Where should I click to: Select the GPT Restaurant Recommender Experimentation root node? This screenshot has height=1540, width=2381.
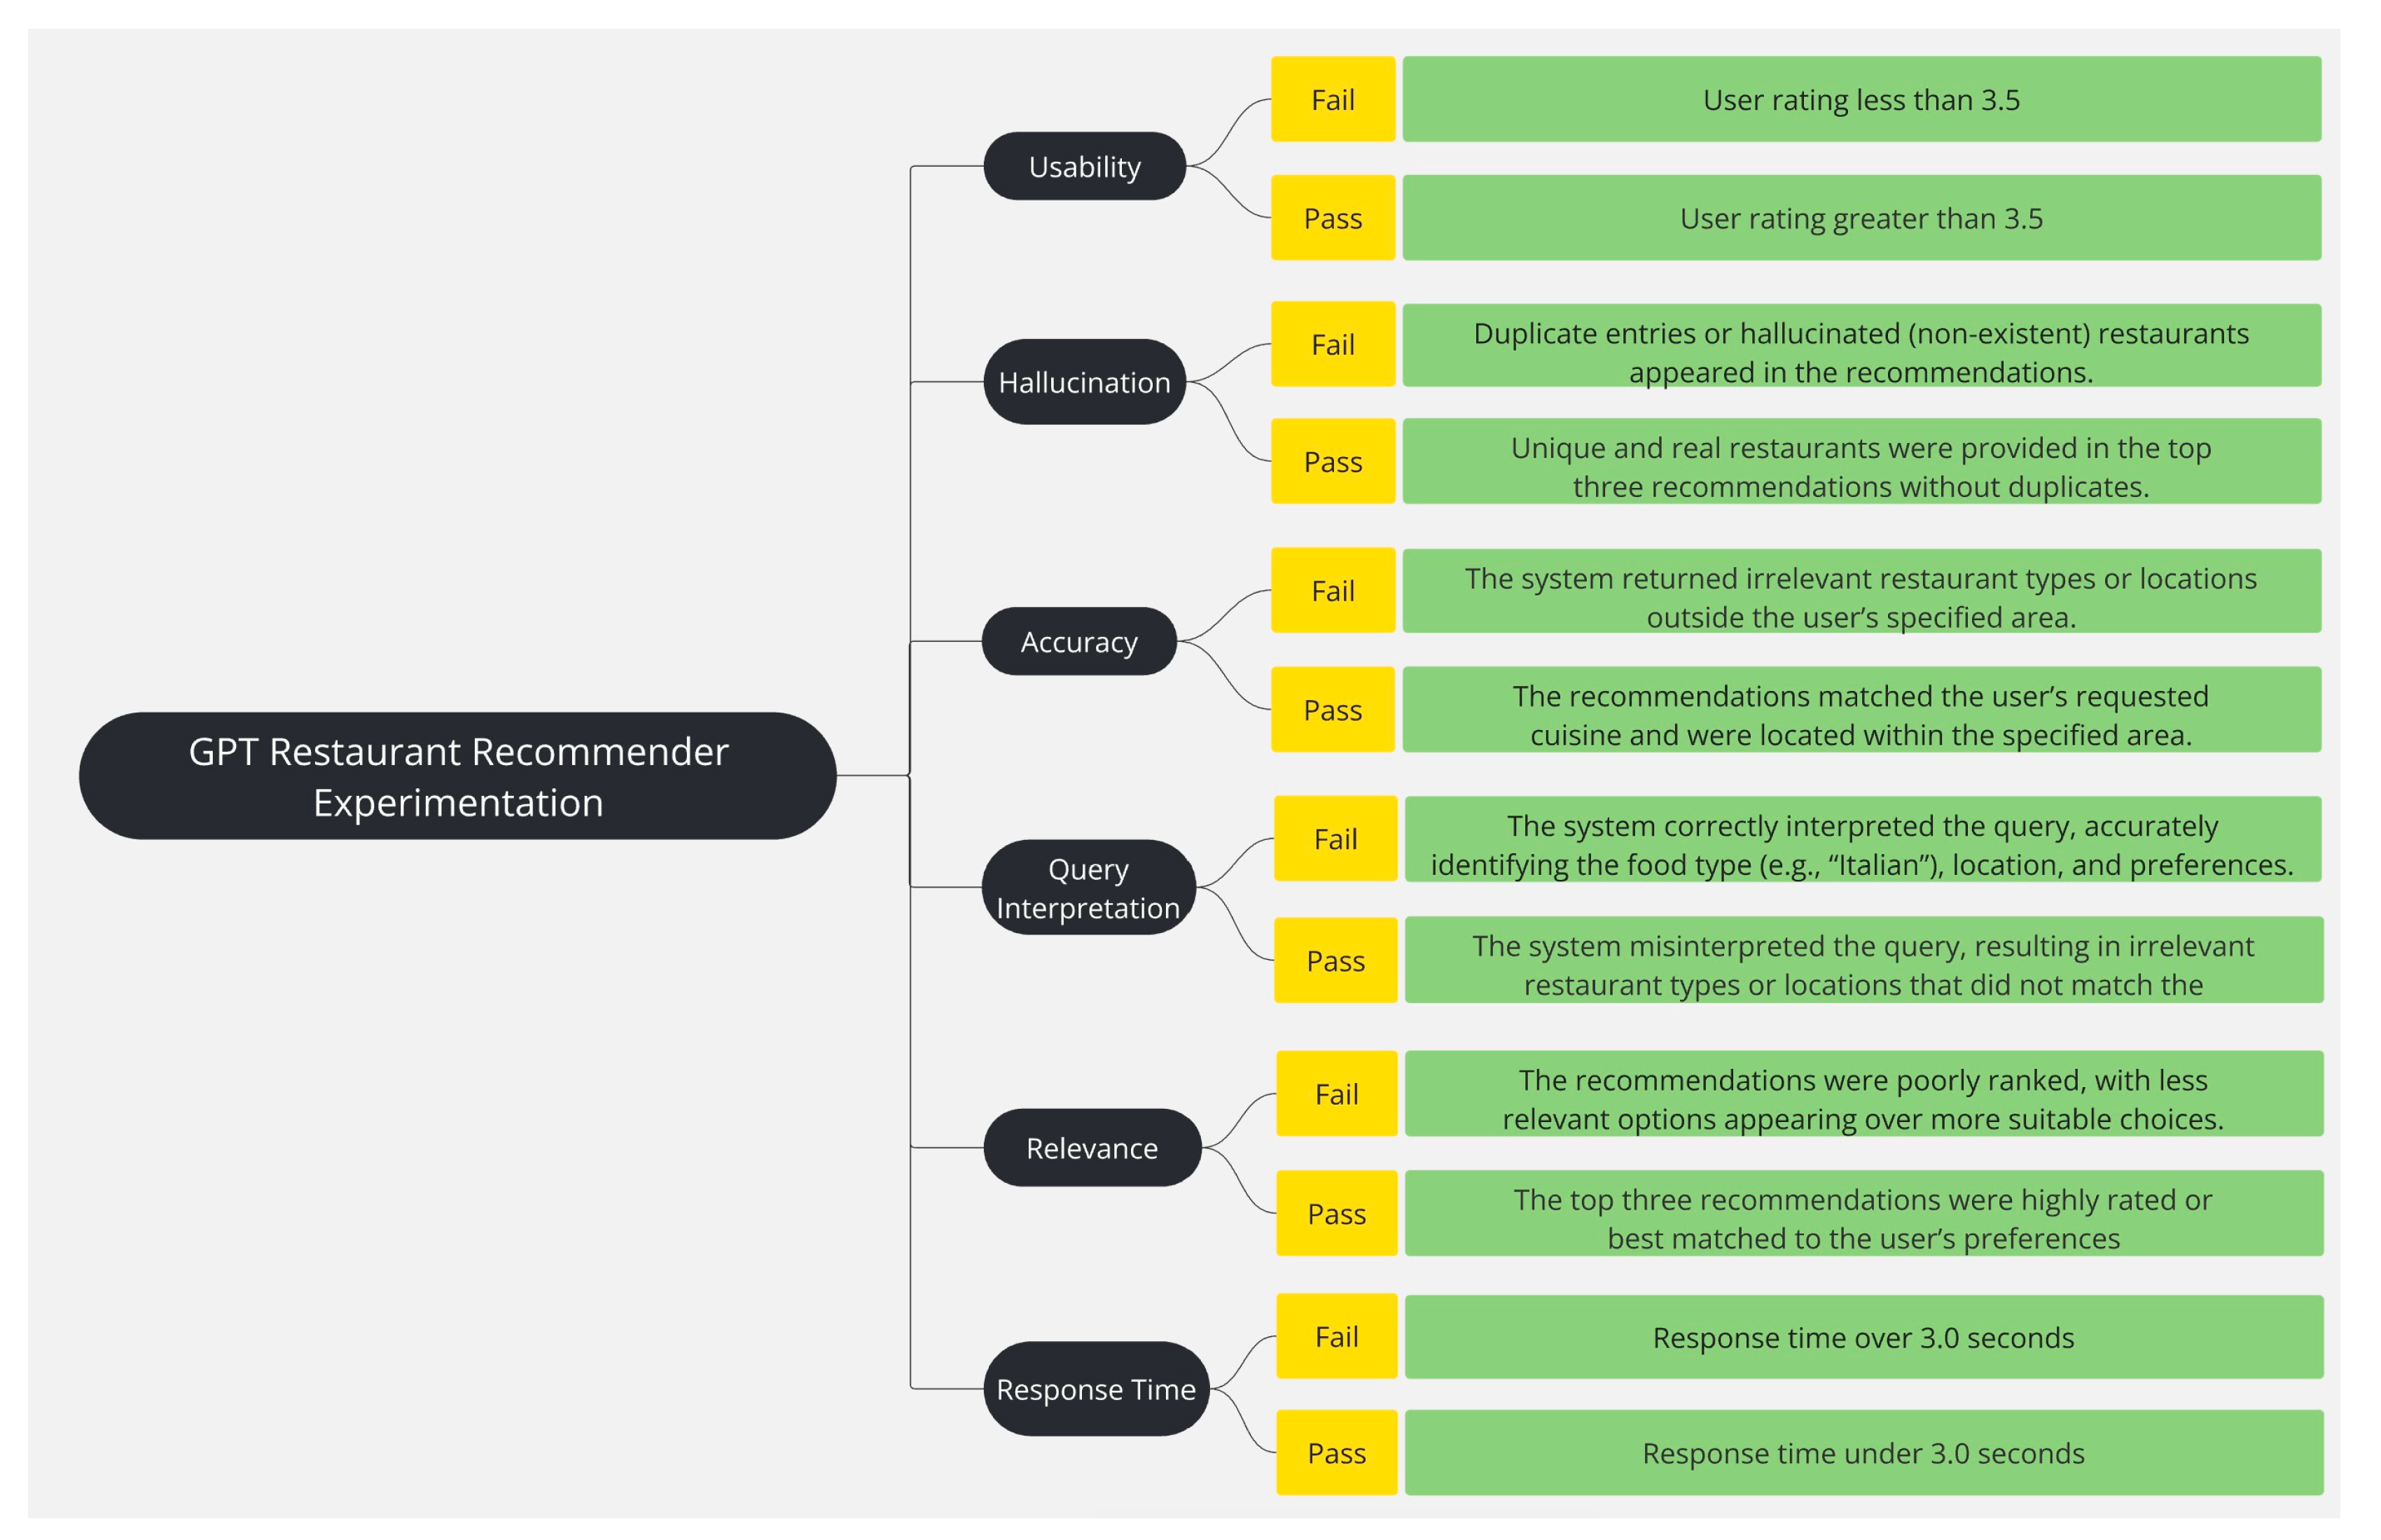pos(457,776)
